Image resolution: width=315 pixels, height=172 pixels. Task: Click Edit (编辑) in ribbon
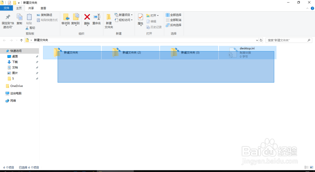(x=151, y=21)
